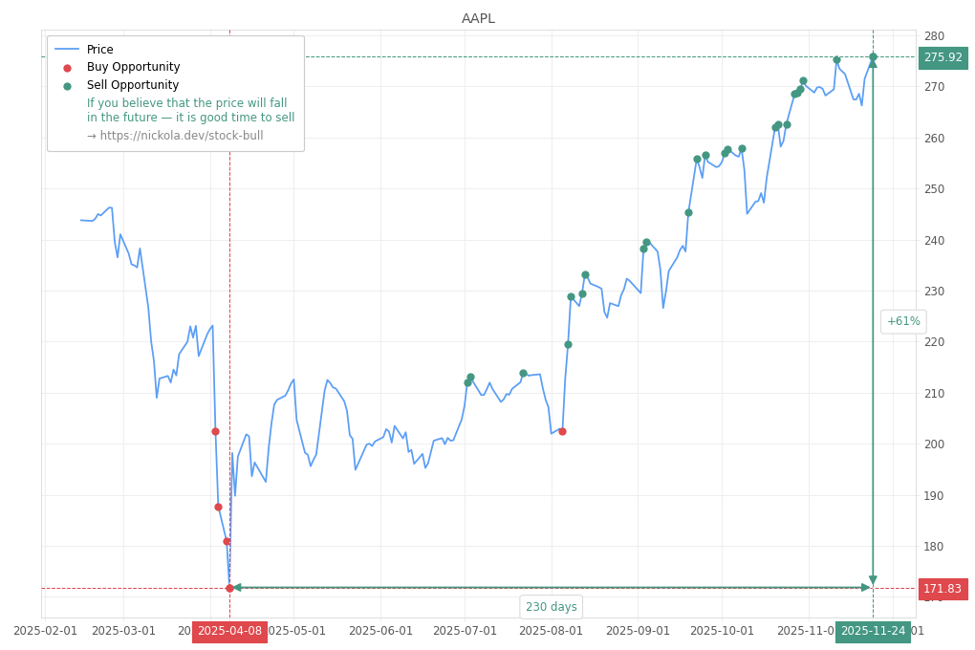Click the +61% gain annotation
This screenshot has height=650, width=975.
(x=902, y=321)
